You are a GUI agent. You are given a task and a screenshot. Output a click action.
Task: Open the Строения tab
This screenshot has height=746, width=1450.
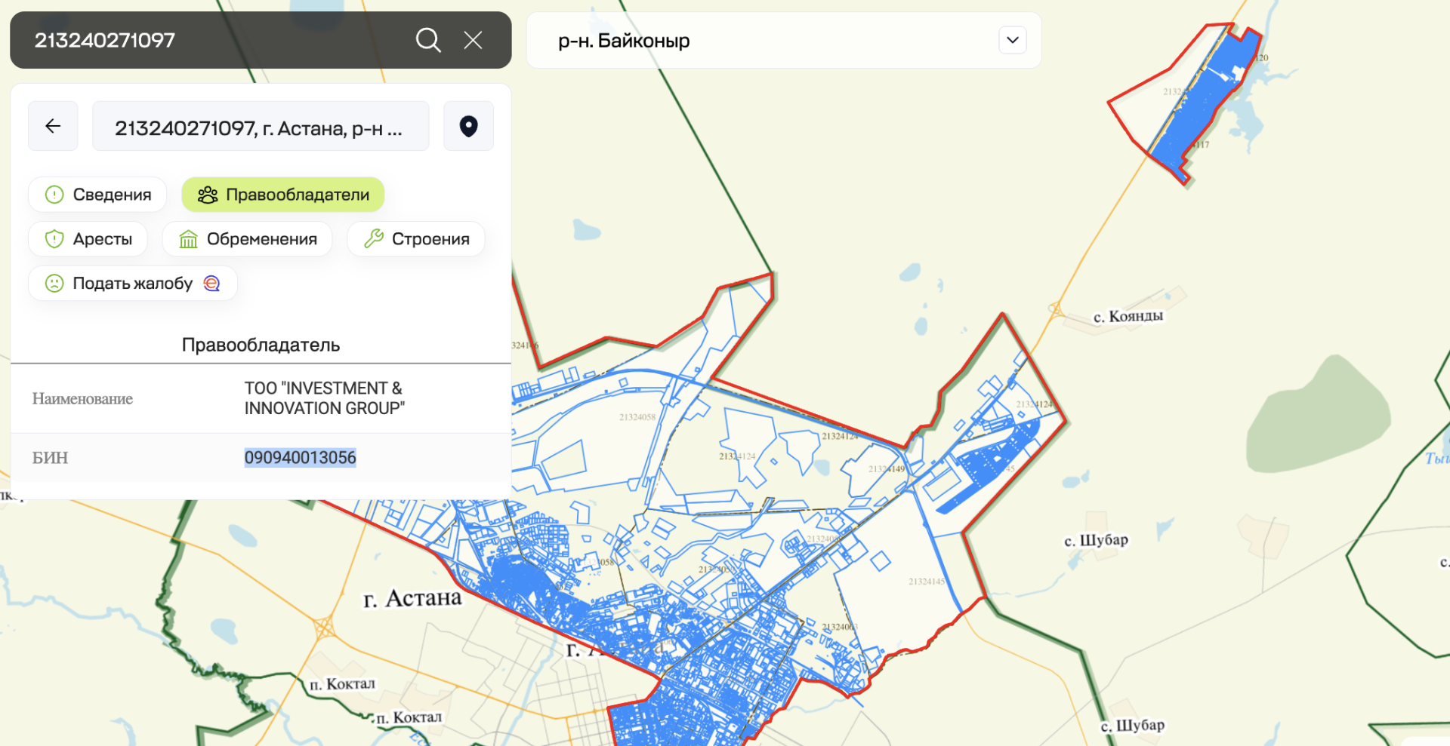(x=416, y=239)
